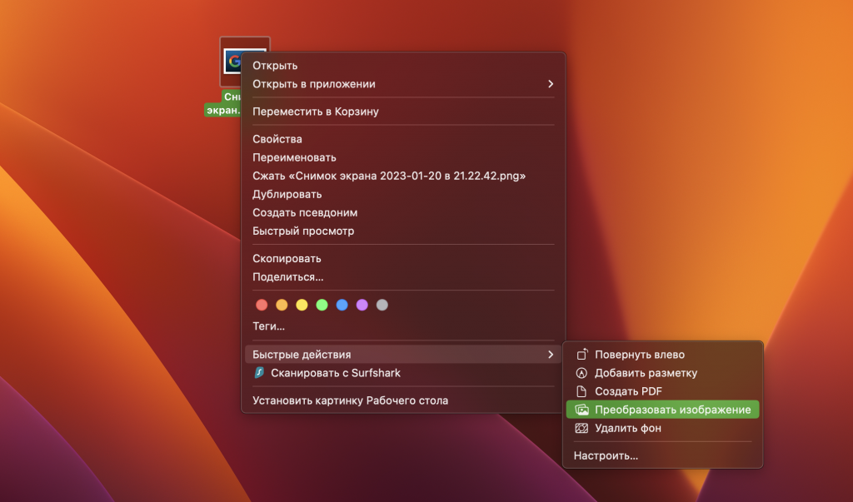Choose Создать PDF quick action

(662, 391)
